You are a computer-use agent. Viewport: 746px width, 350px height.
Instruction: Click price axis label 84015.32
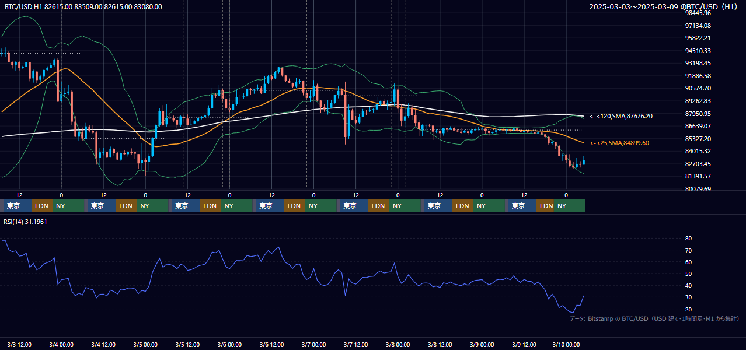click(x=698, y=151)
